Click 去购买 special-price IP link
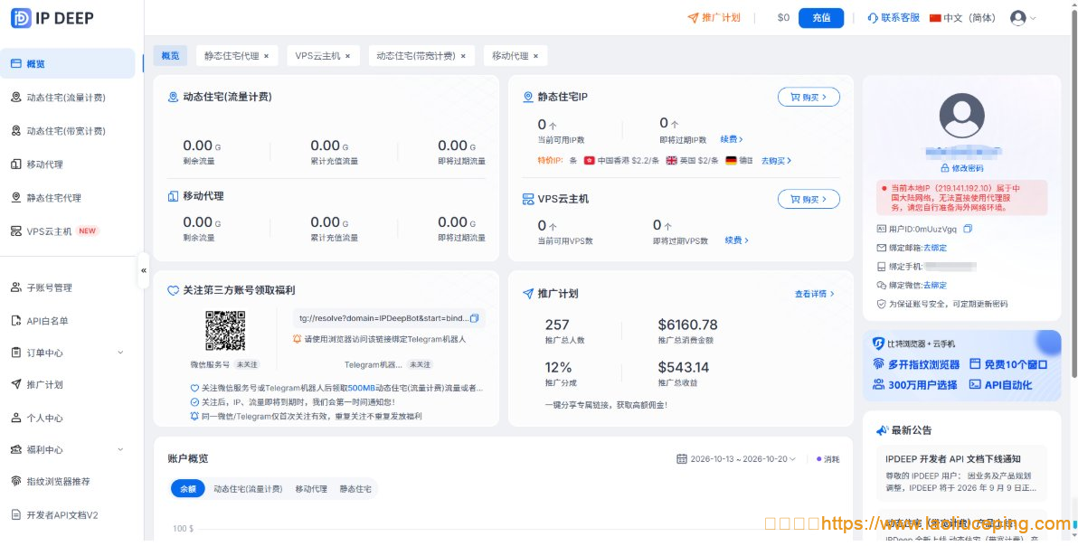Viewport: 1078px width, 546px height. coord(776,161)
